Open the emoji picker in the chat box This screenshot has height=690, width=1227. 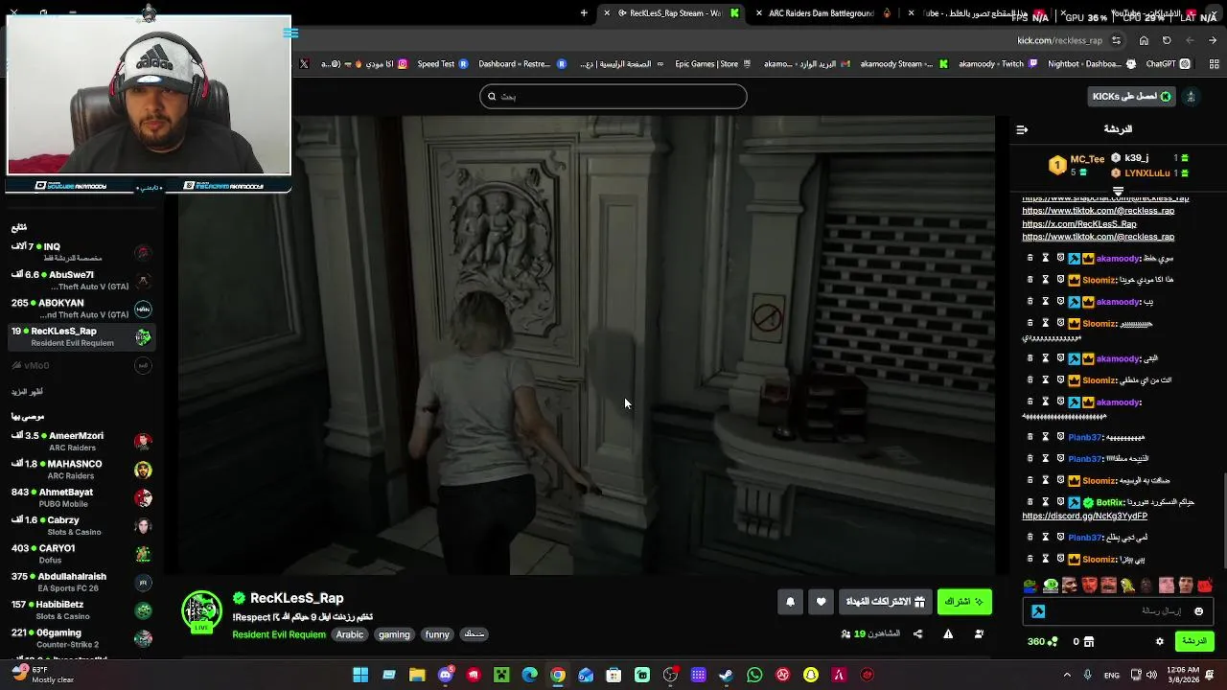pos(1198,611)
